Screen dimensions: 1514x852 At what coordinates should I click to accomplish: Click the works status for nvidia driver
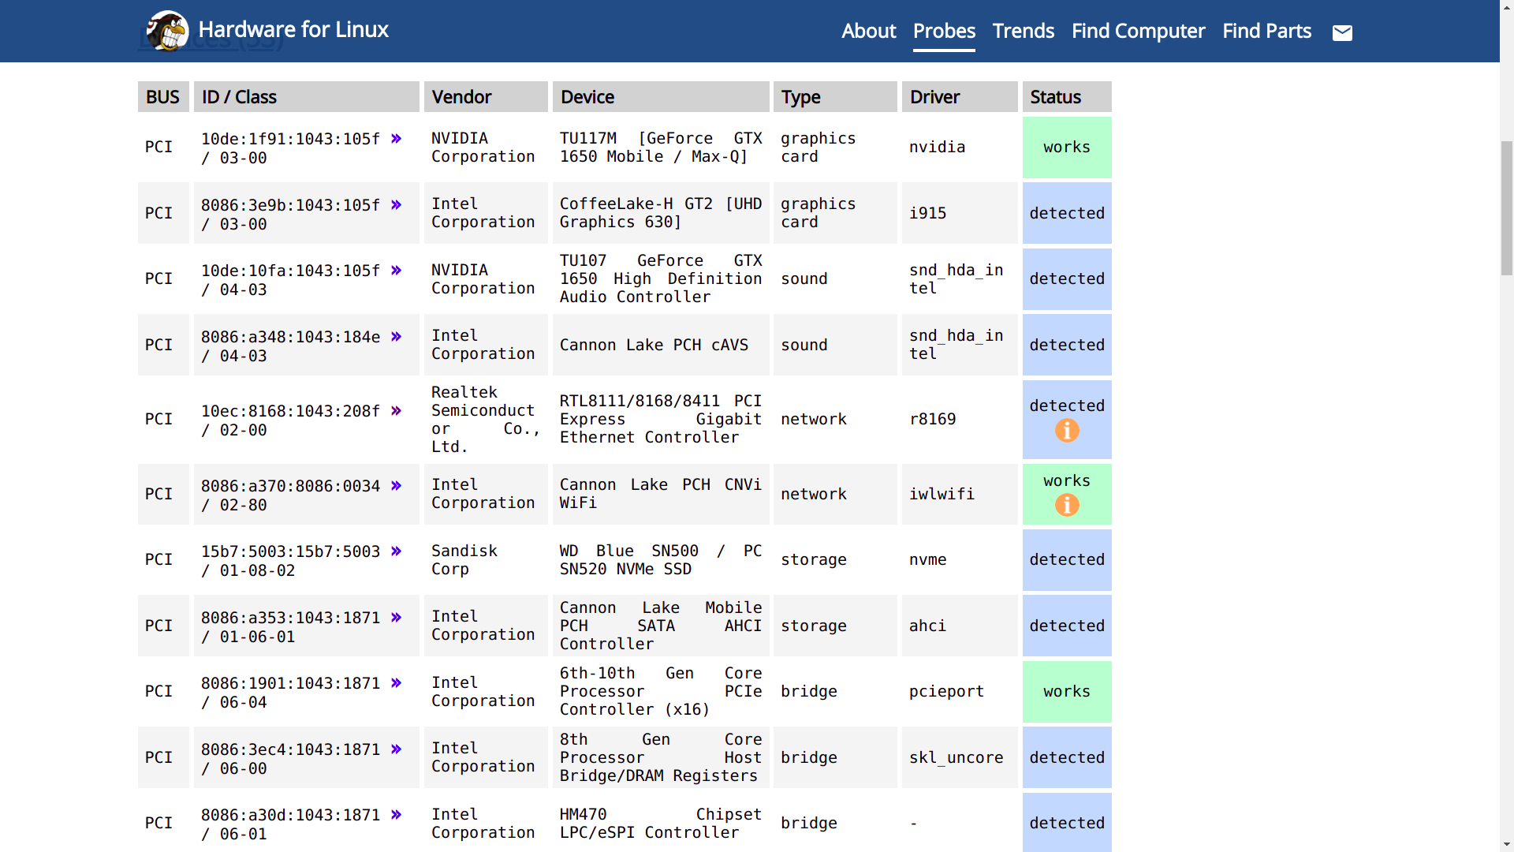[1067, 148]
